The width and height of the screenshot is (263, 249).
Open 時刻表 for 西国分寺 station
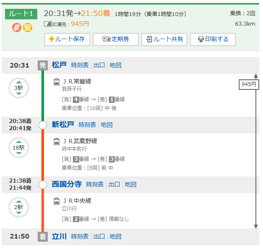tap(95, 184)
